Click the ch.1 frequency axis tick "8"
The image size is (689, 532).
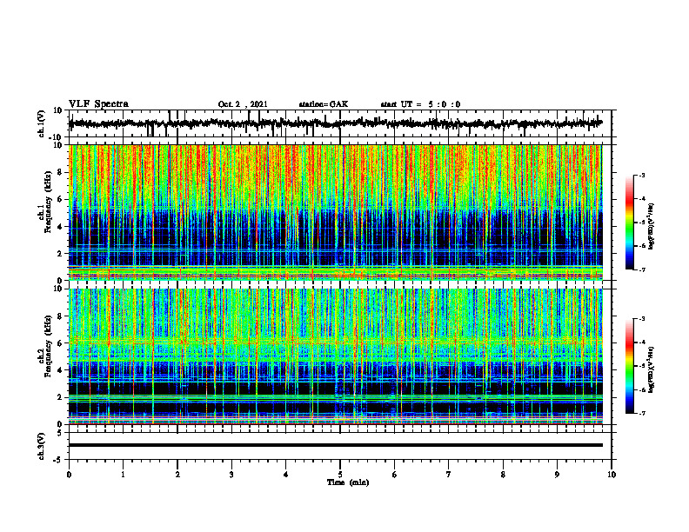click(x=60, y=172)
